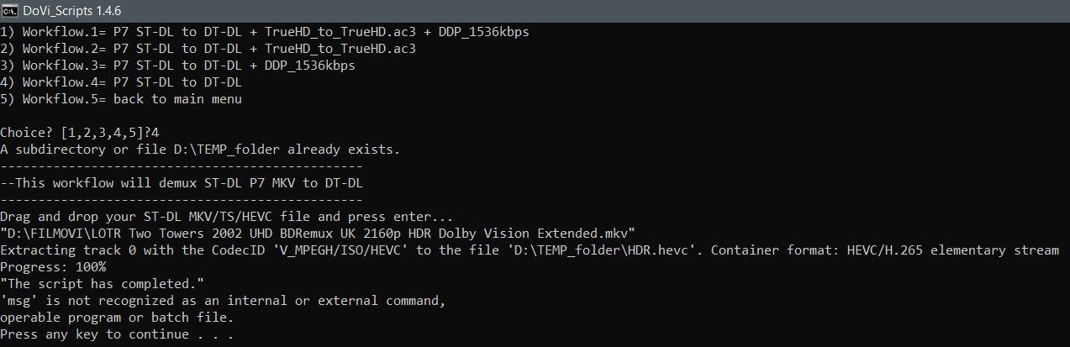The width and height of the screenshot is (1070, 347).
Task: Click the 'Press any key to continue' prompt
Action: coord(116,334)
